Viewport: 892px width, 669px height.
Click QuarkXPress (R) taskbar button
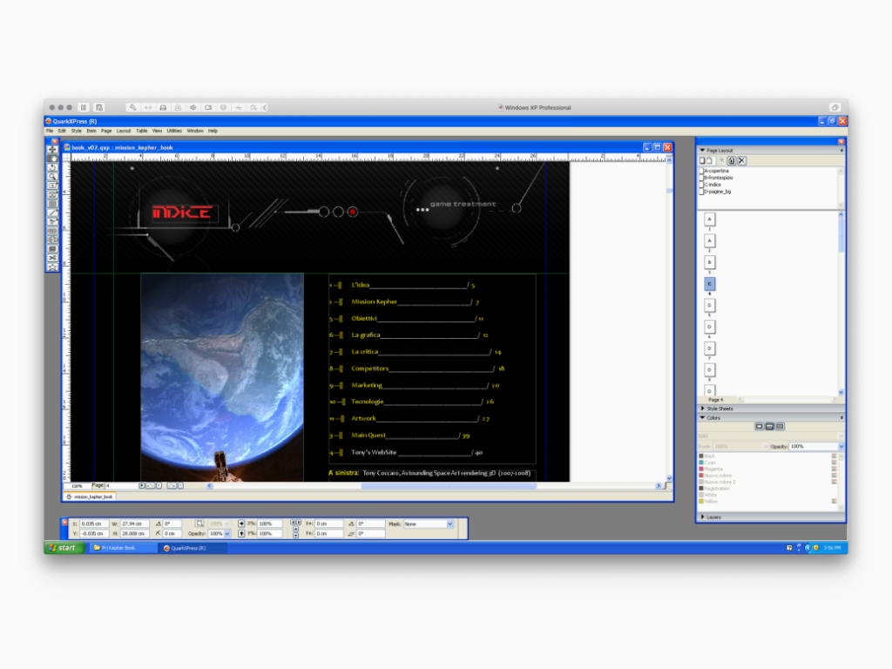pyautogui.click(x=193, y=548)
